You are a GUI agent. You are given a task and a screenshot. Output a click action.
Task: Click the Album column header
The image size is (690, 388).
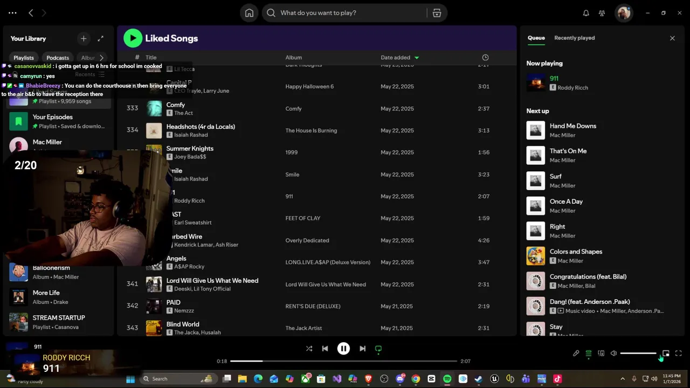[x=294, y=57]
